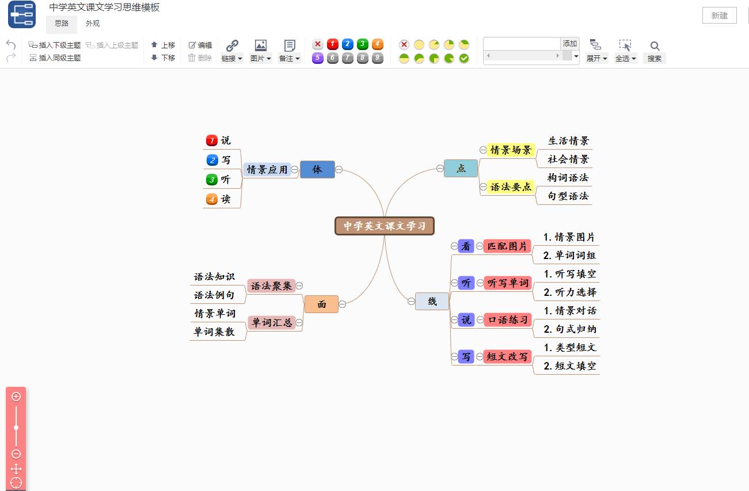Click the zoom in plus icon
749x491 pixels.
[16, 397]
